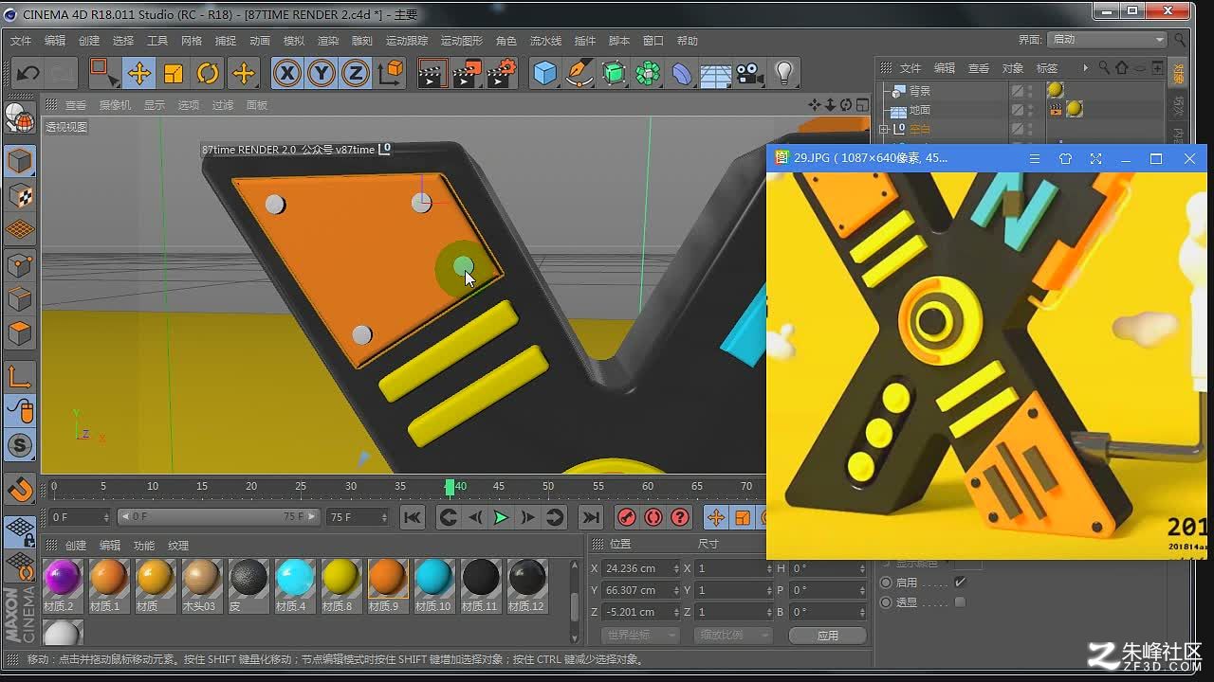Open the Spline Pen tool

point(579,73)
